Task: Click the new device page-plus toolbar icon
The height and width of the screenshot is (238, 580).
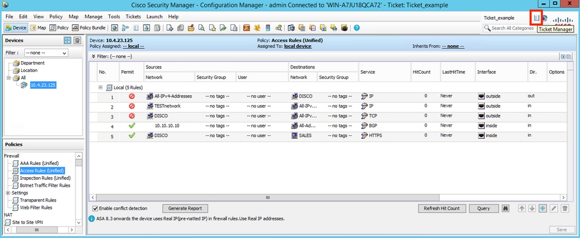Action: tap(170, 28)
